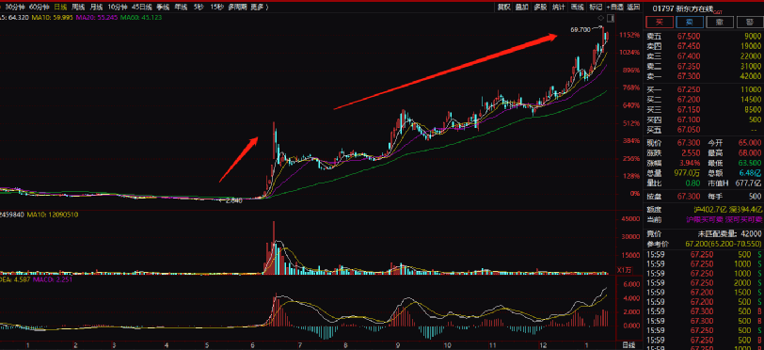
Task: Add stock with +自选 button
Action: point(615,7)
